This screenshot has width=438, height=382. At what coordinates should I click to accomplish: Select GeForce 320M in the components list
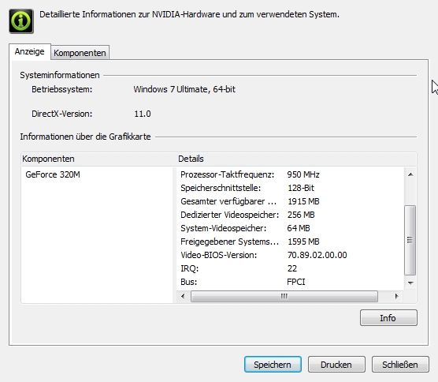pyautogui.click(x=53, y=174)
